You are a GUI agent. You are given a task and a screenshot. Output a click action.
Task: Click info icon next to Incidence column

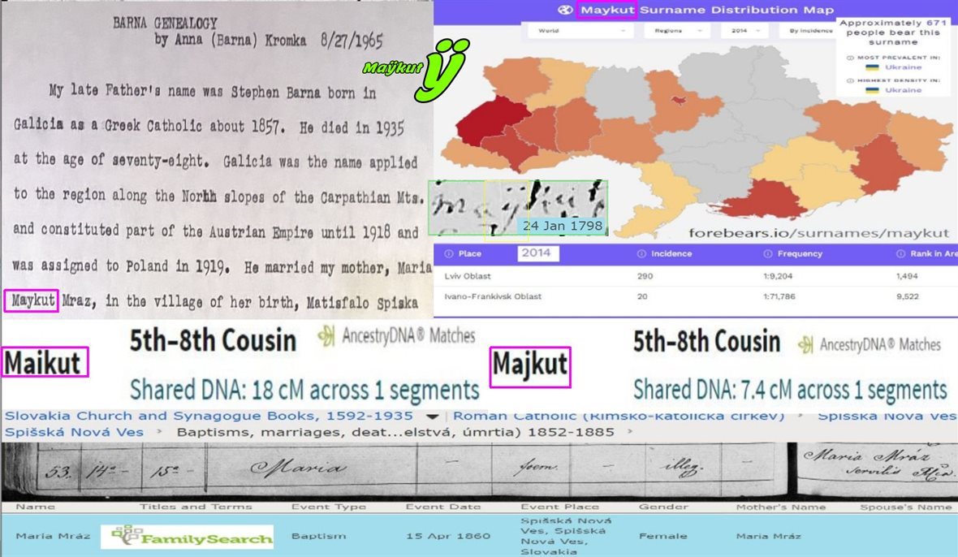point(642,253)
